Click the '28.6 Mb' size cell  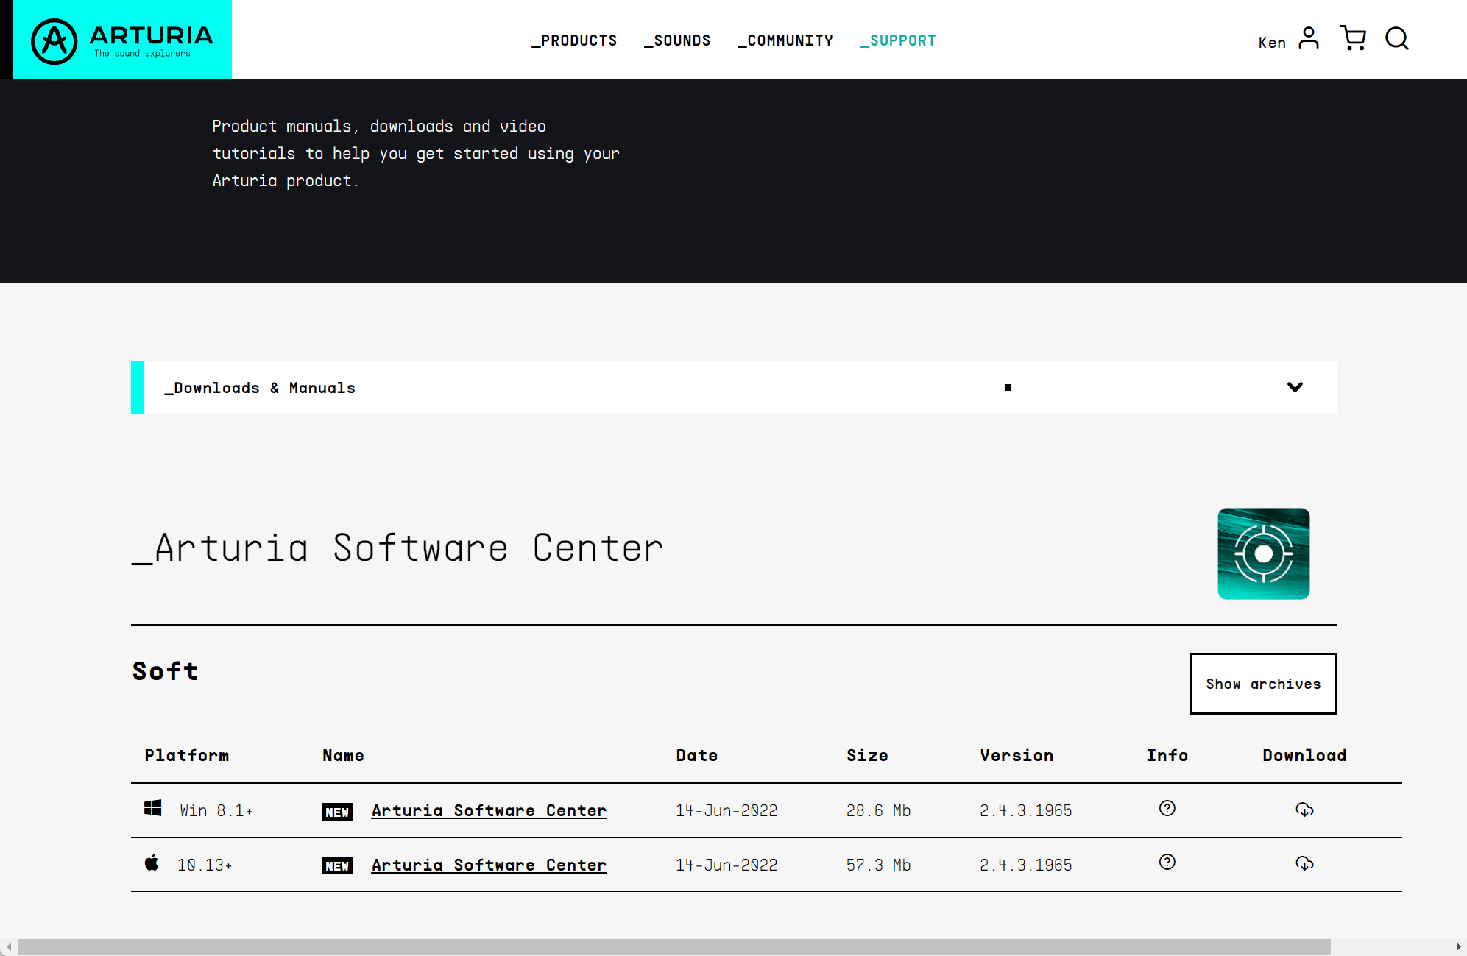point(878,810)
